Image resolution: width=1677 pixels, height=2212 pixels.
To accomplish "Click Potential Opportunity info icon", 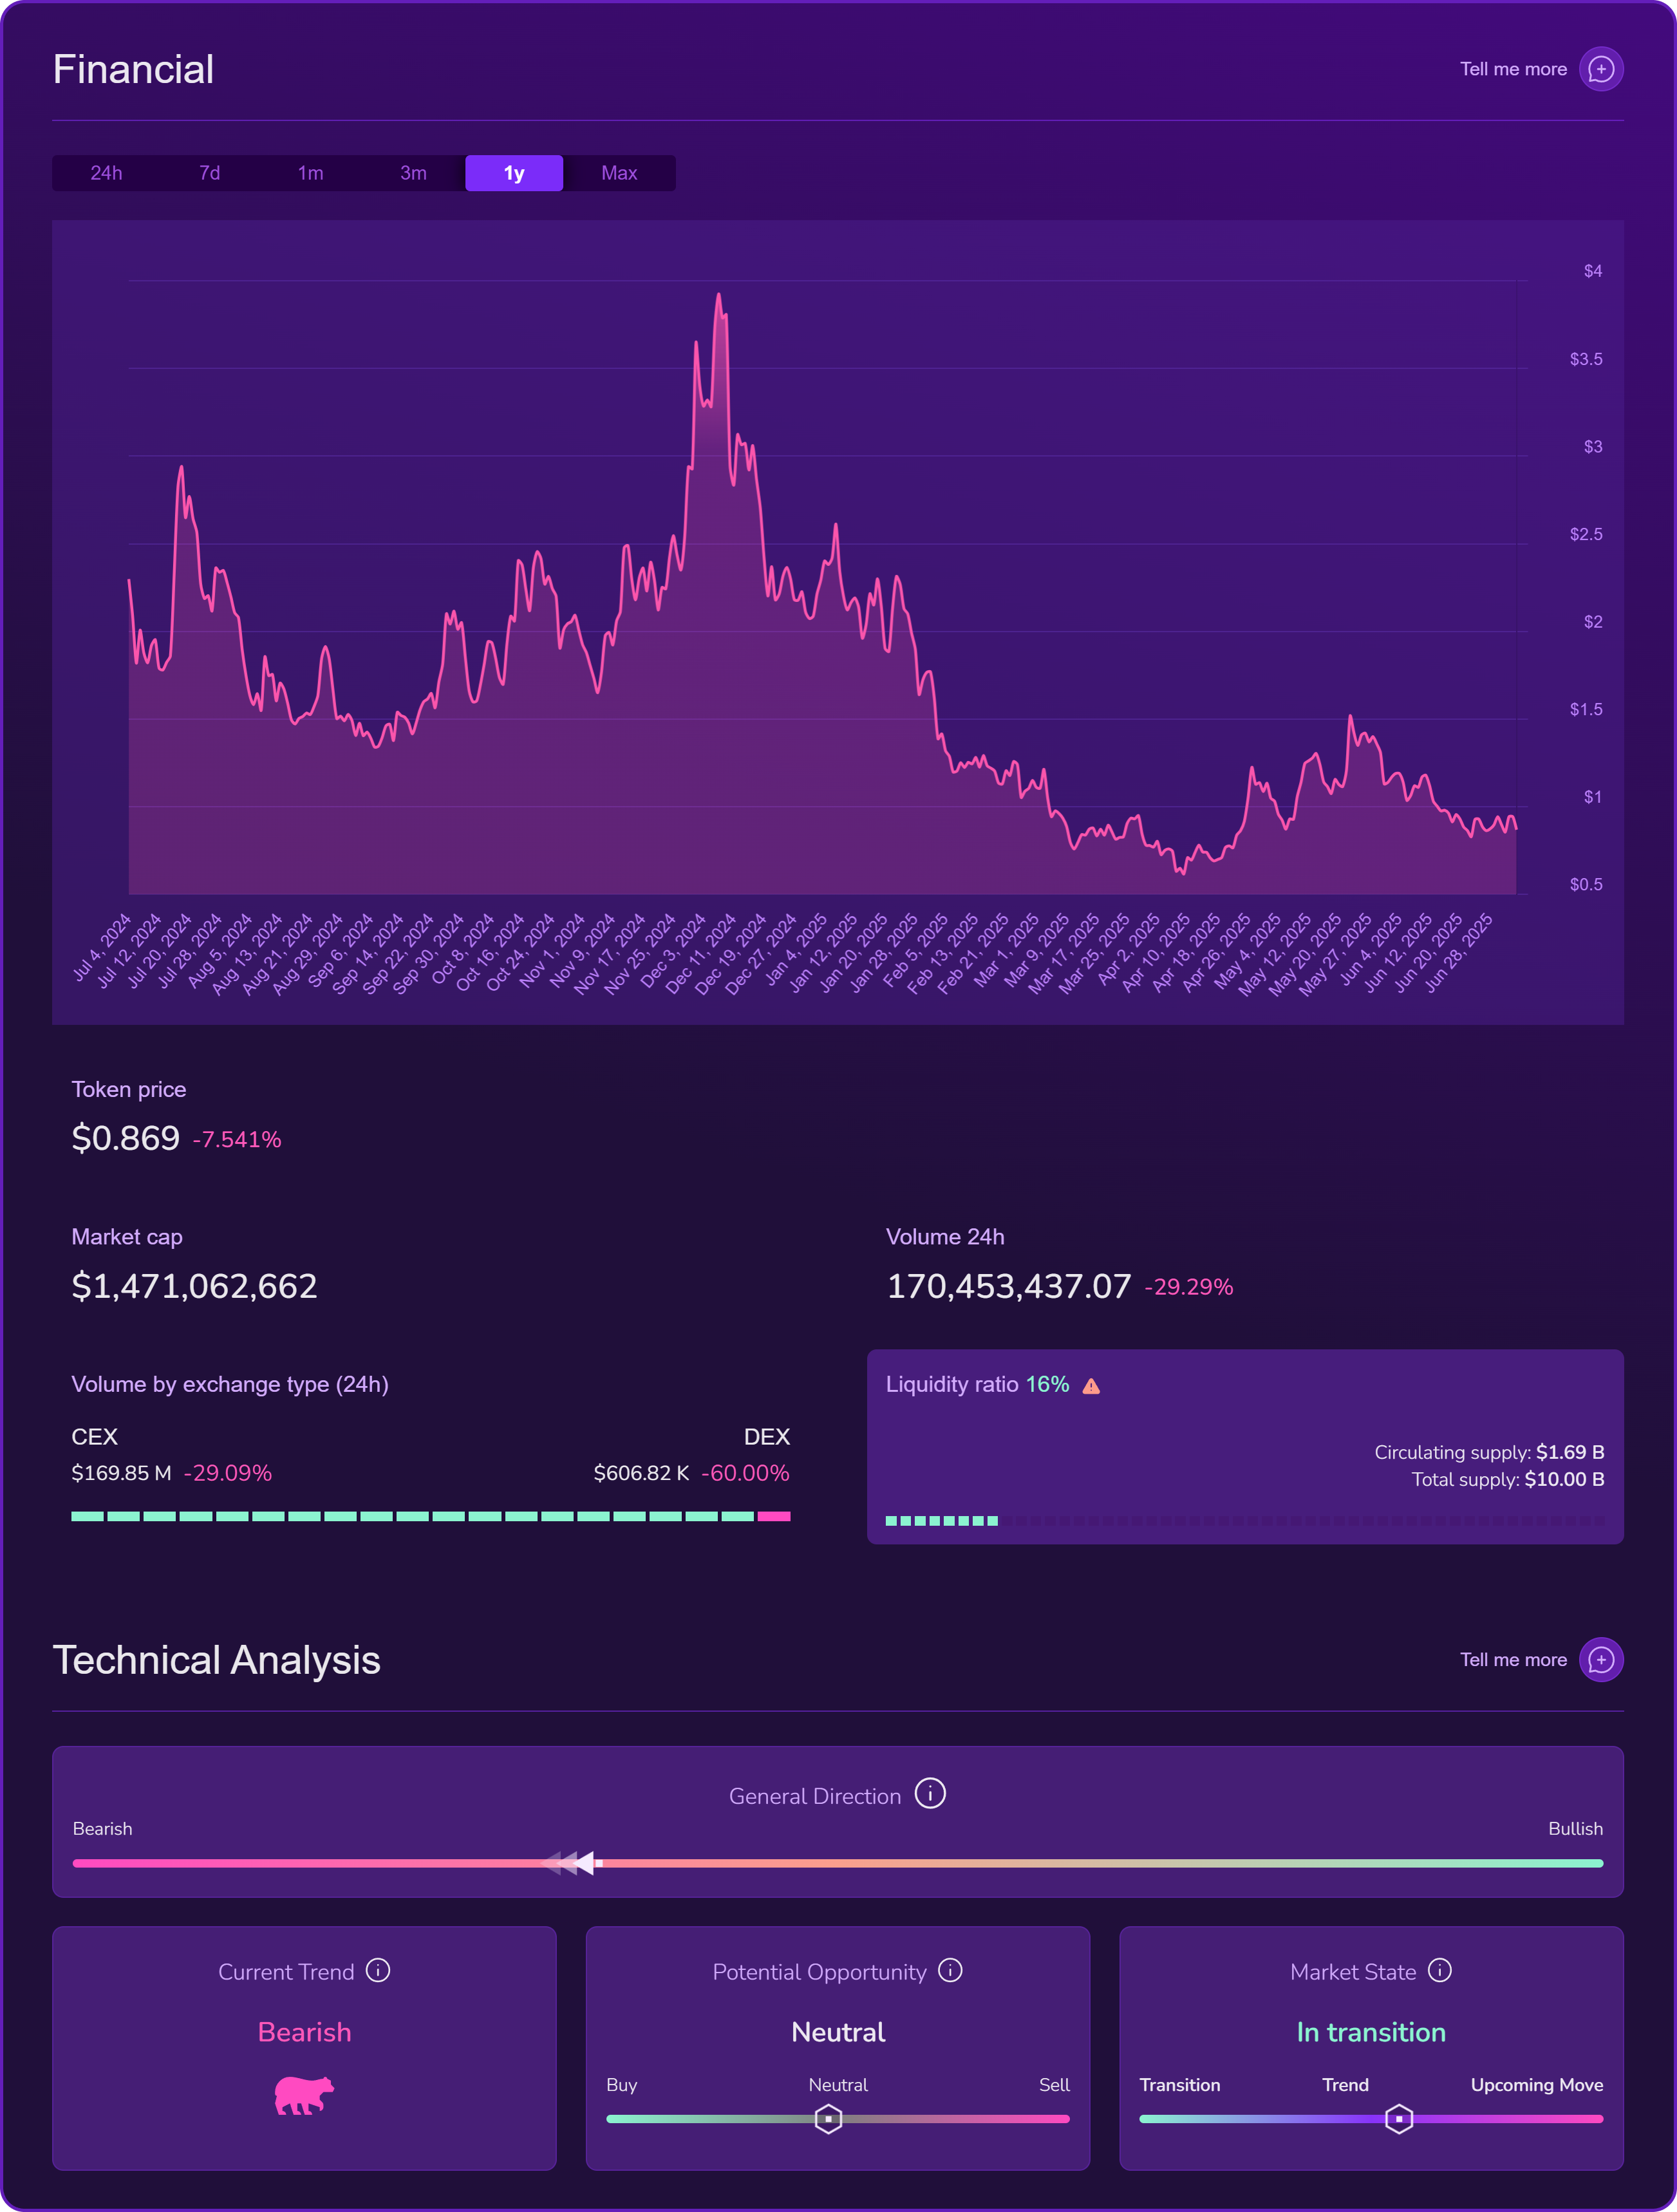I will [x=950, y=1970].
